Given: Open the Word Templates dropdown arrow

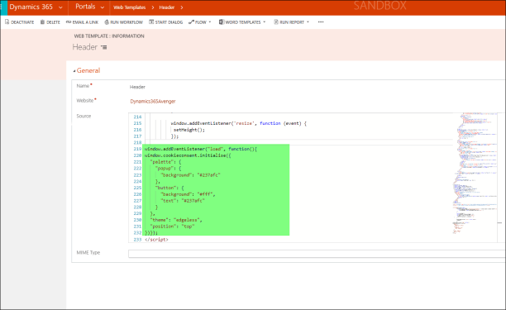Looking at the screenshot, I should pyautogui.click(x=265, y=22).
